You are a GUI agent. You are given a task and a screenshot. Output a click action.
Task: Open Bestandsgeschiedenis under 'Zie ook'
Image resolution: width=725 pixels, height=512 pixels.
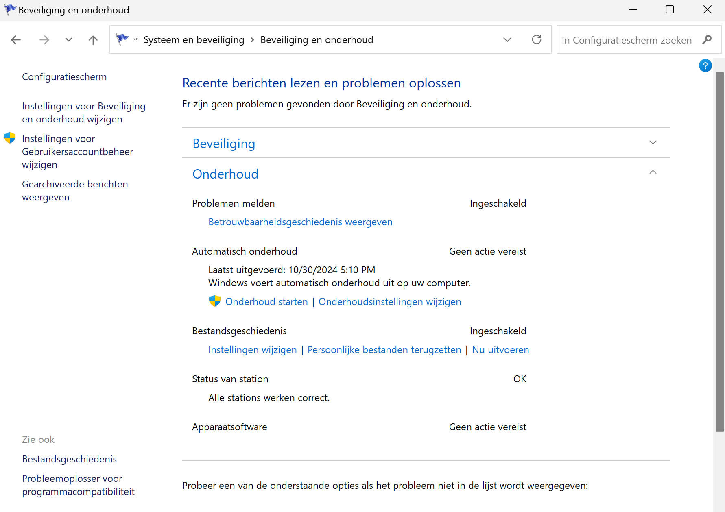[69, 459]
